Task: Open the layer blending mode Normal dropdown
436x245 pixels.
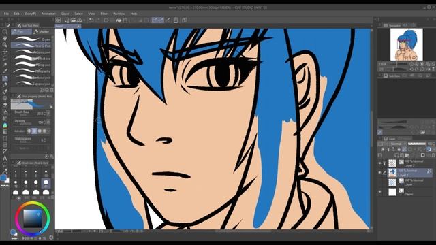Action: [x=398, y=144]
